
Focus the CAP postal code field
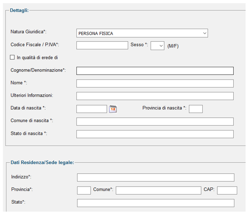[227, 191]
